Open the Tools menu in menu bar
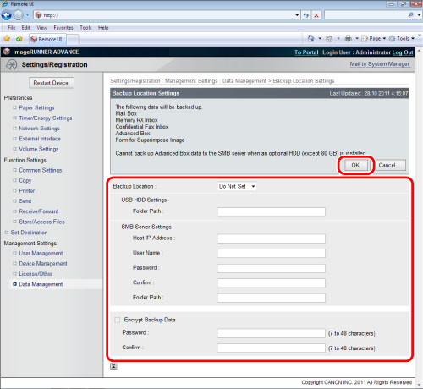 [x=85, y=28]
